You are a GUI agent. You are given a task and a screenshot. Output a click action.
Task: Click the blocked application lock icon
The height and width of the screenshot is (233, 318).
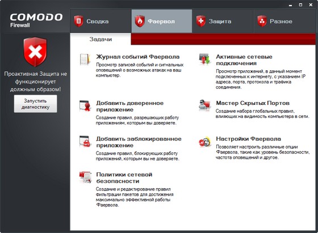point(85,141)
